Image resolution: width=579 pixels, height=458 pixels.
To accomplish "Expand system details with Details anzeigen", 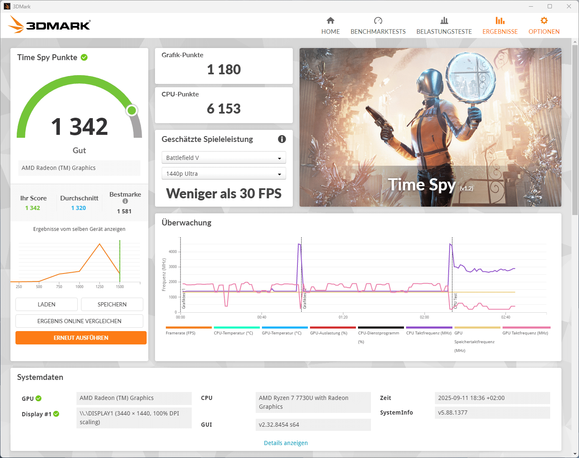I will 286,443.
